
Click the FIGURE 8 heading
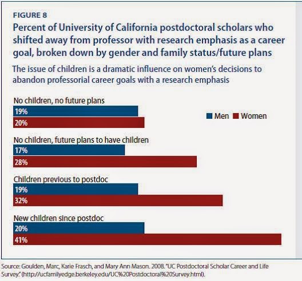[x=30, y=15]
